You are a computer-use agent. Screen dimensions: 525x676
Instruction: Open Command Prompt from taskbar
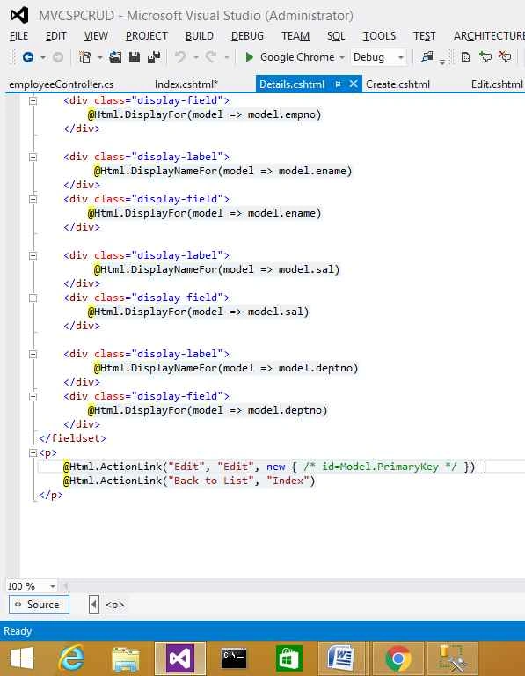[234, 658]
